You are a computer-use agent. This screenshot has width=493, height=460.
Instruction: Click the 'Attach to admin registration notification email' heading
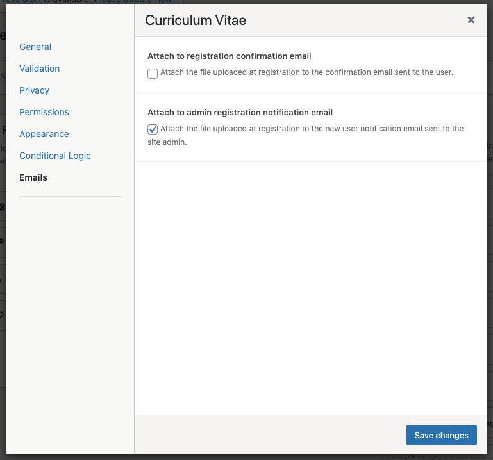click(x=240, y=113)
